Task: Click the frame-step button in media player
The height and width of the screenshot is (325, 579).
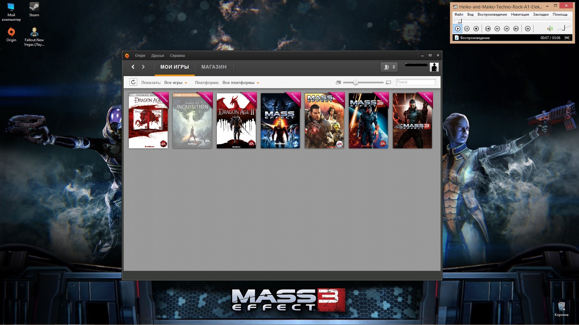Action: (528, 29)
